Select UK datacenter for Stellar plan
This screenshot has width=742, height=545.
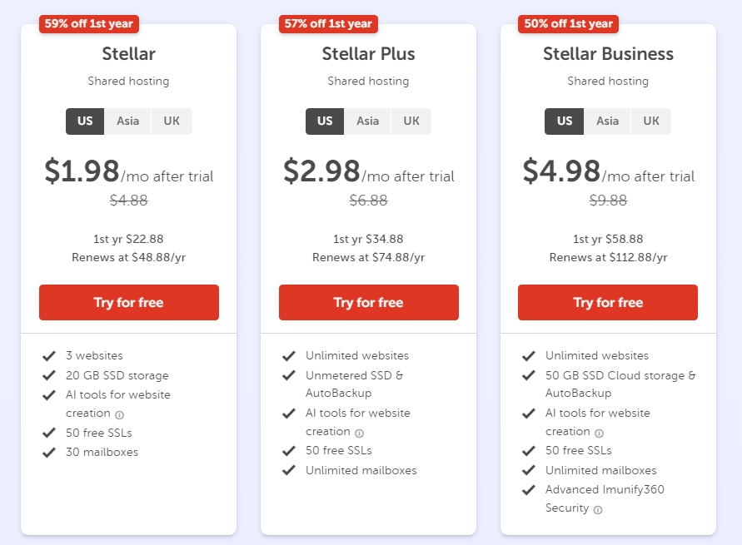pos(172,121)
